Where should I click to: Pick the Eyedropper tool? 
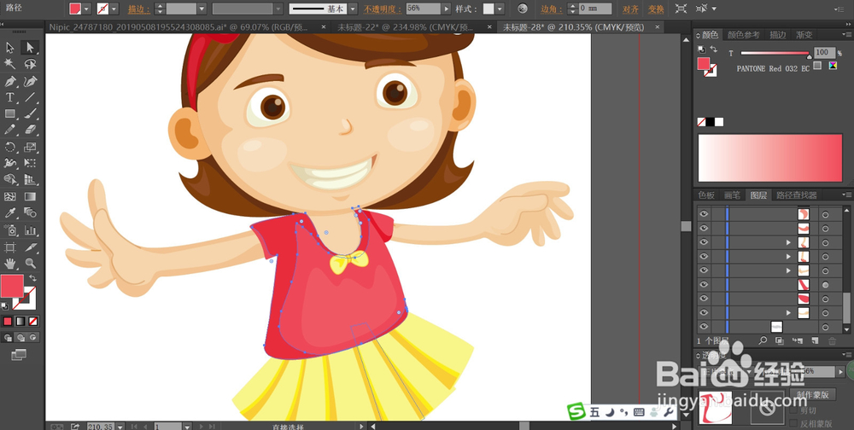9,212
